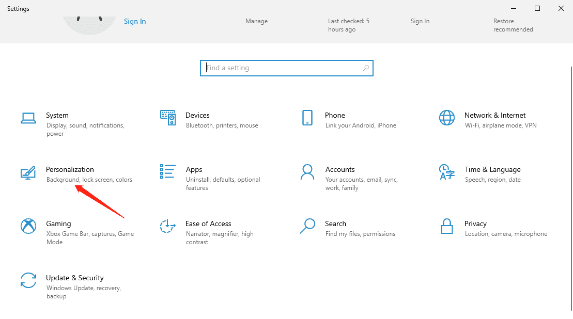Click magnifier icon in search box
The image size is (573, 319).
pos(365,68)
